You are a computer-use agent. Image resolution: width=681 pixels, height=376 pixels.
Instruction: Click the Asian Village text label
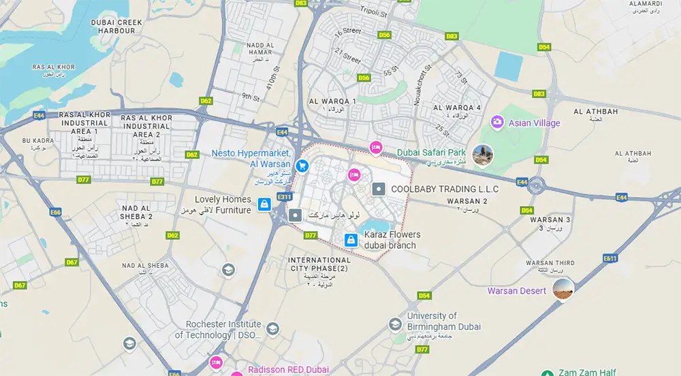(x=534, y=123)
